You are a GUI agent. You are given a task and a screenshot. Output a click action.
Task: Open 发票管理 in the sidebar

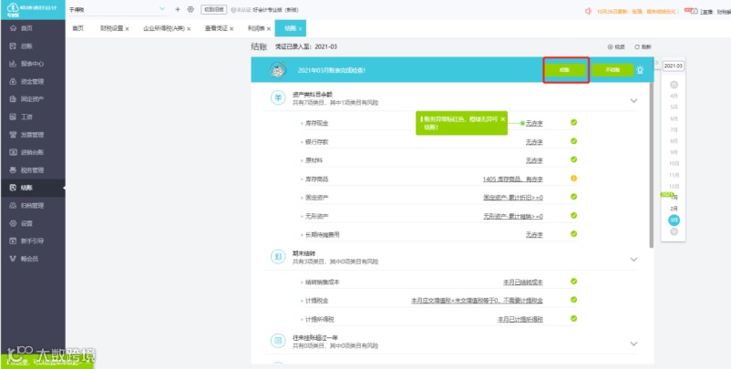click(x=32, y=135)
